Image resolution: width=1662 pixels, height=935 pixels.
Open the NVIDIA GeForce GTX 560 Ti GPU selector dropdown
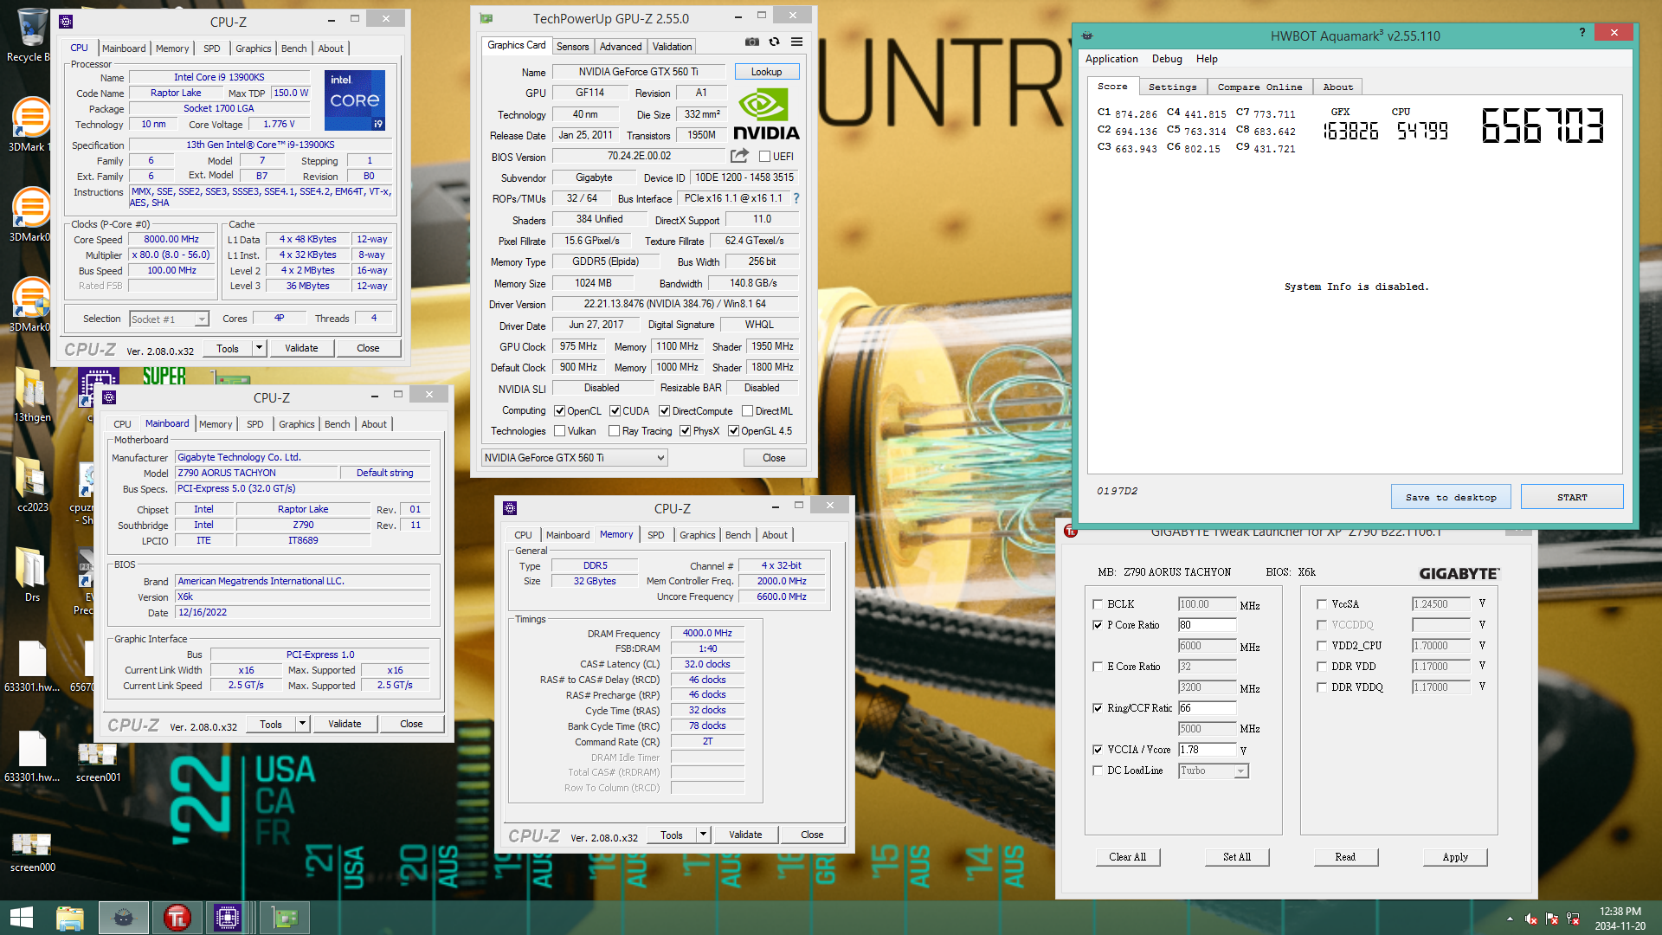(574, 458)
